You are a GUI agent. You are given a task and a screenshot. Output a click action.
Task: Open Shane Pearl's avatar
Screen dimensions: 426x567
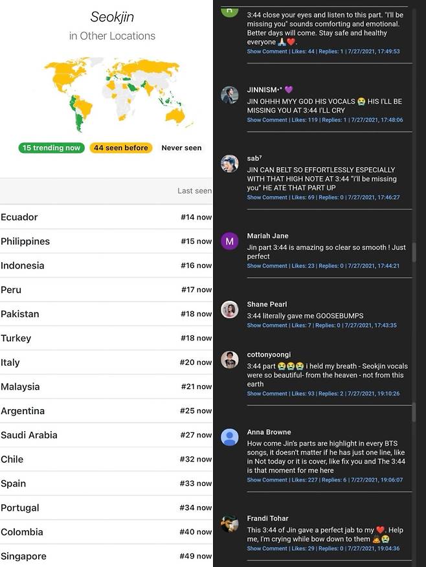tap(230, 309)
